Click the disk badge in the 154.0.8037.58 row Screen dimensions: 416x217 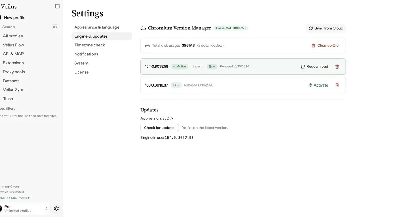tap(212, 66)
